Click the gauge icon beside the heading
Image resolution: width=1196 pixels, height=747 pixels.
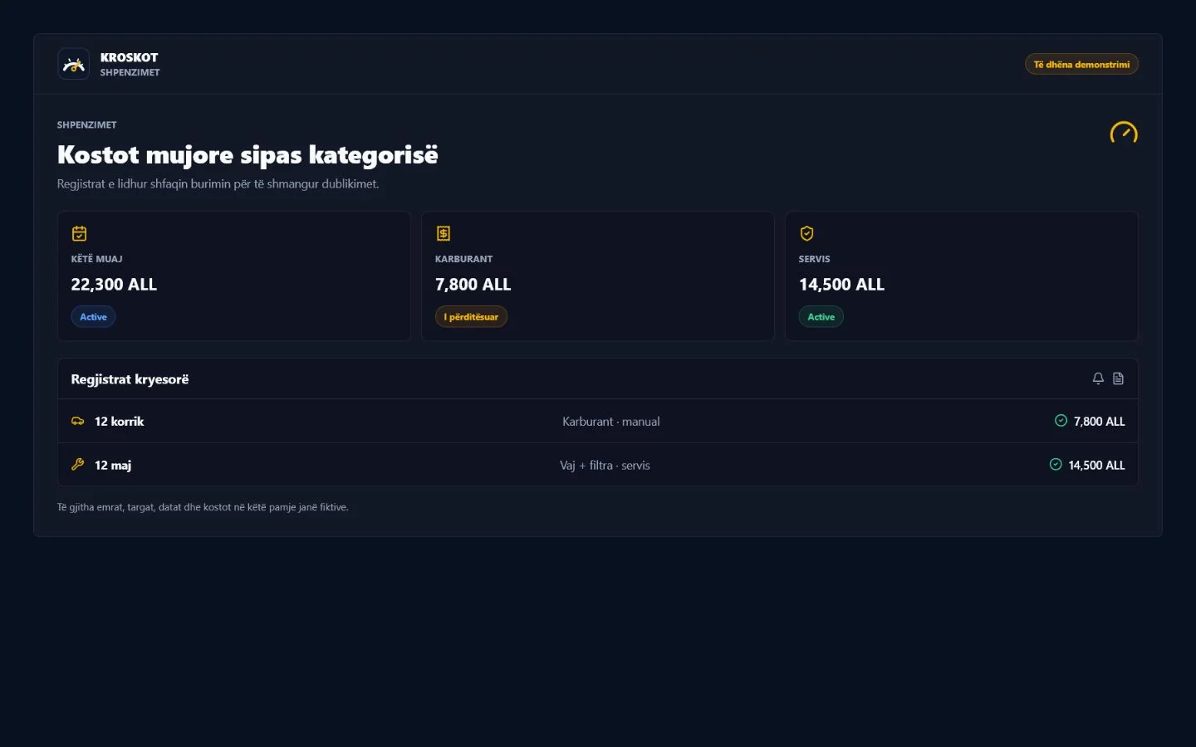point(1124,133)
